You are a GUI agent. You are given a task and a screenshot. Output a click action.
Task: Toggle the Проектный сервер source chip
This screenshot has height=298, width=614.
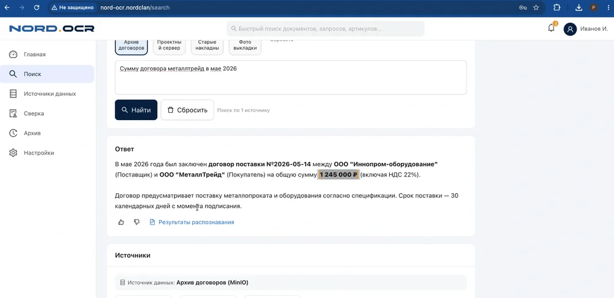[169, 46]
